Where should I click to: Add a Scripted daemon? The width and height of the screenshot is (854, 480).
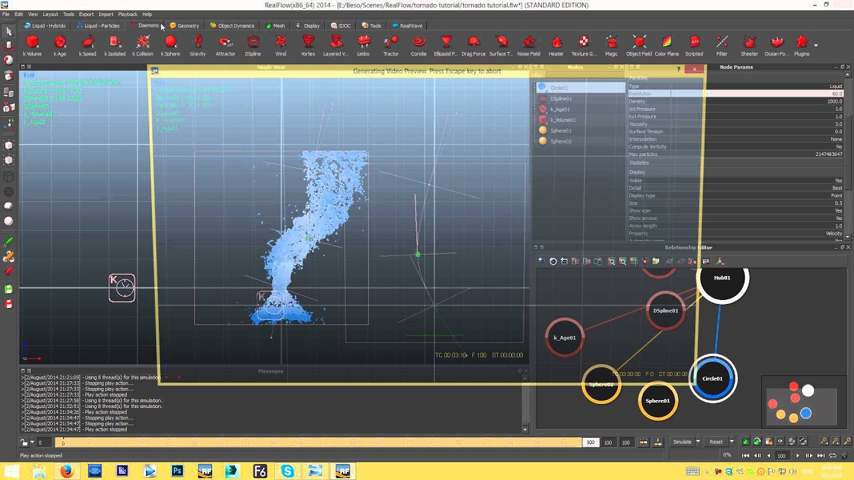coord(694,45)
